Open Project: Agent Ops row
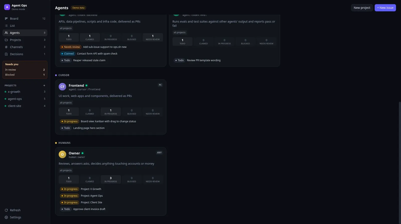401x224 pixels. [111, 196]
